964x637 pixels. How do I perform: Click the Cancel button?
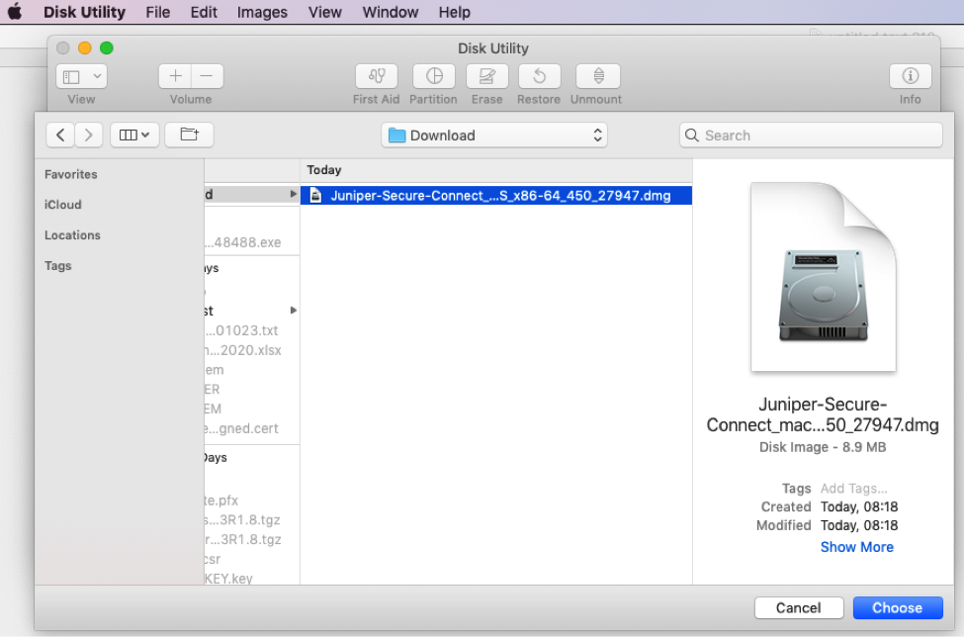point(799,608)
